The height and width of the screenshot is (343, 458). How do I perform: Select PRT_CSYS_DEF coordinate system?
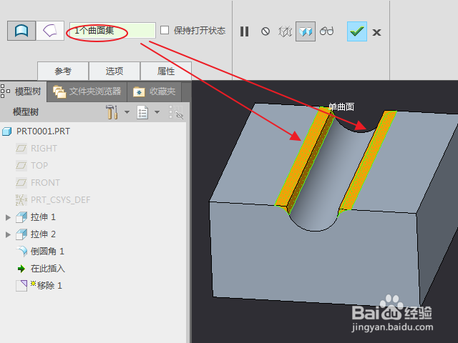pos(60,200)
